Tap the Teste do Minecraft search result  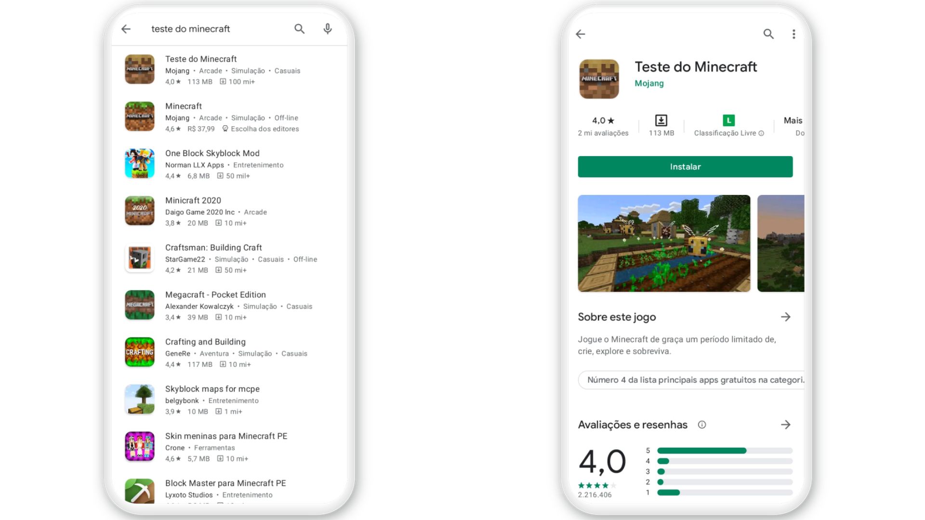233,69
